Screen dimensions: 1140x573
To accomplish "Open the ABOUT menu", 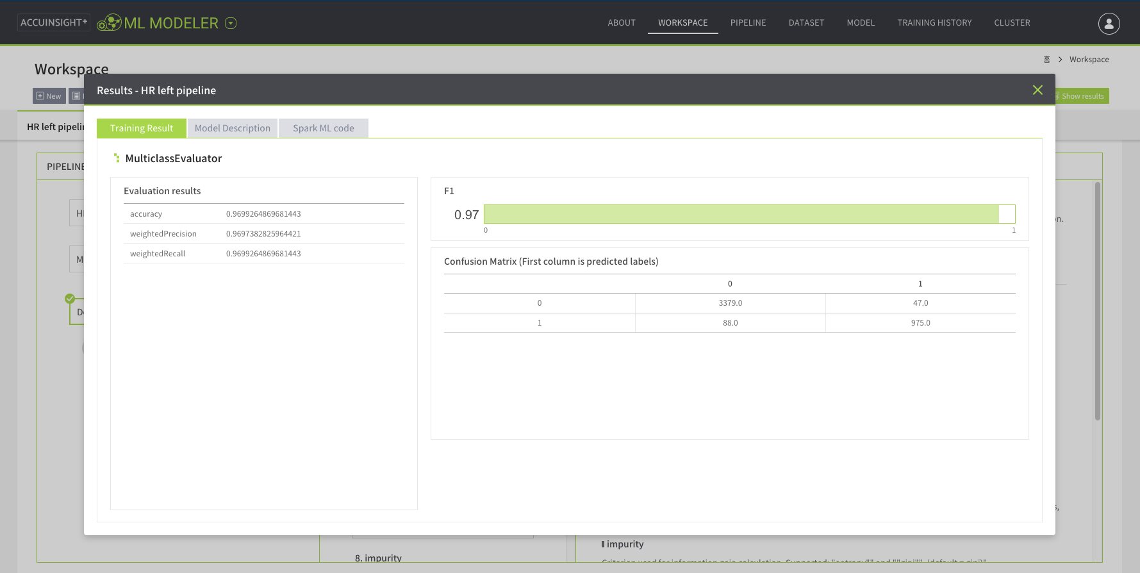I will tap(622, 22).
